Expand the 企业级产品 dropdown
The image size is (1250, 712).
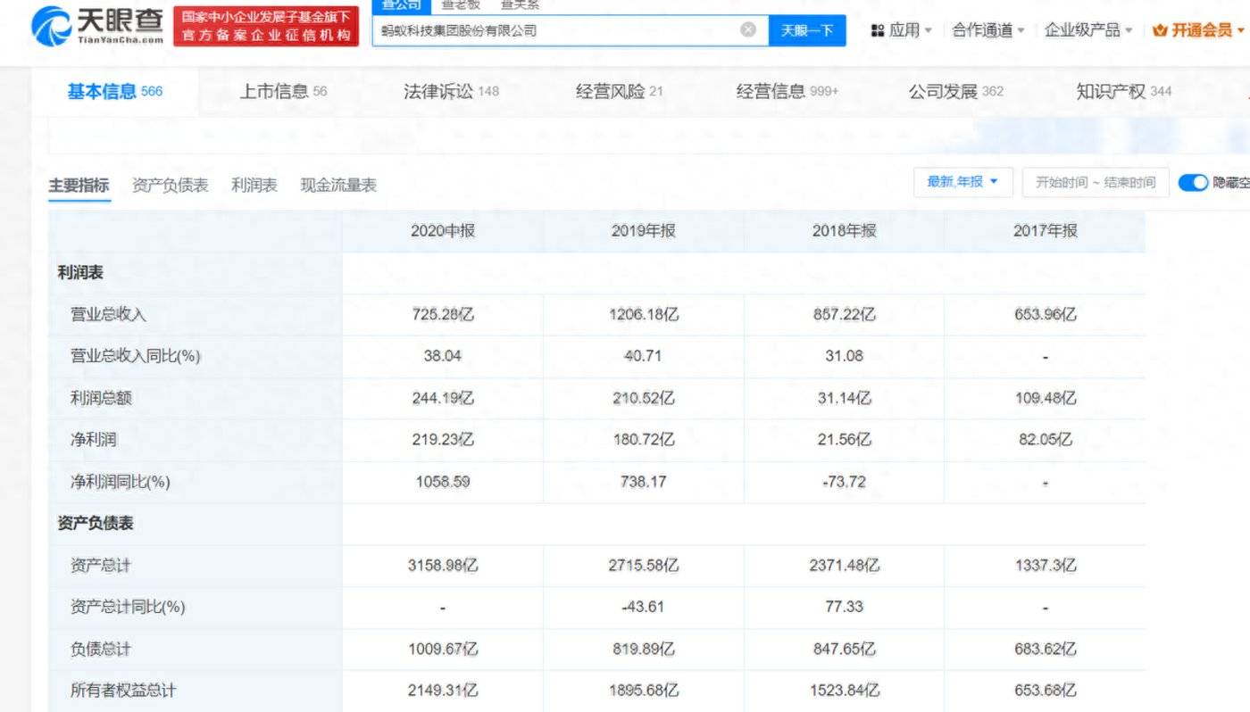pos(1086,29)
